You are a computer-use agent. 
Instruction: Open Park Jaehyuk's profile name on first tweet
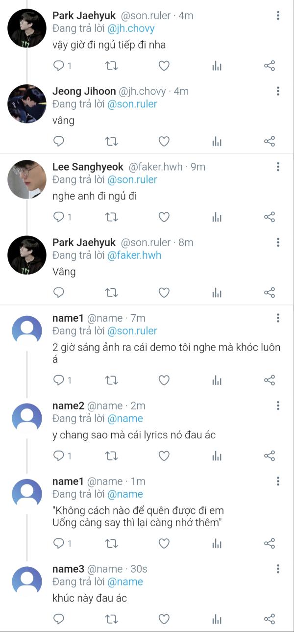coord(84,16)
